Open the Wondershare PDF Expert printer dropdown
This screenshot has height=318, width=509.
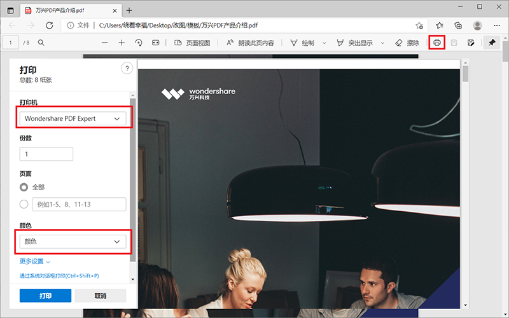pyautogui.click(x=73, y=118)
